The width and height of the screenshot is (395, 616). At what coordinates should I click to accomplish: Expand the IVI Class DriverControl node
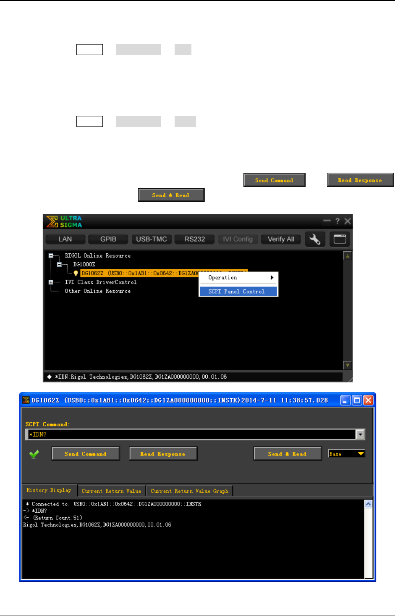(x=51, y=282)
